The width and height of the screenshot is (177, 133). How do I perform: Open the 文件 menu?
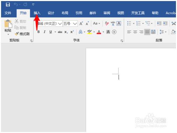click(8, 13)
